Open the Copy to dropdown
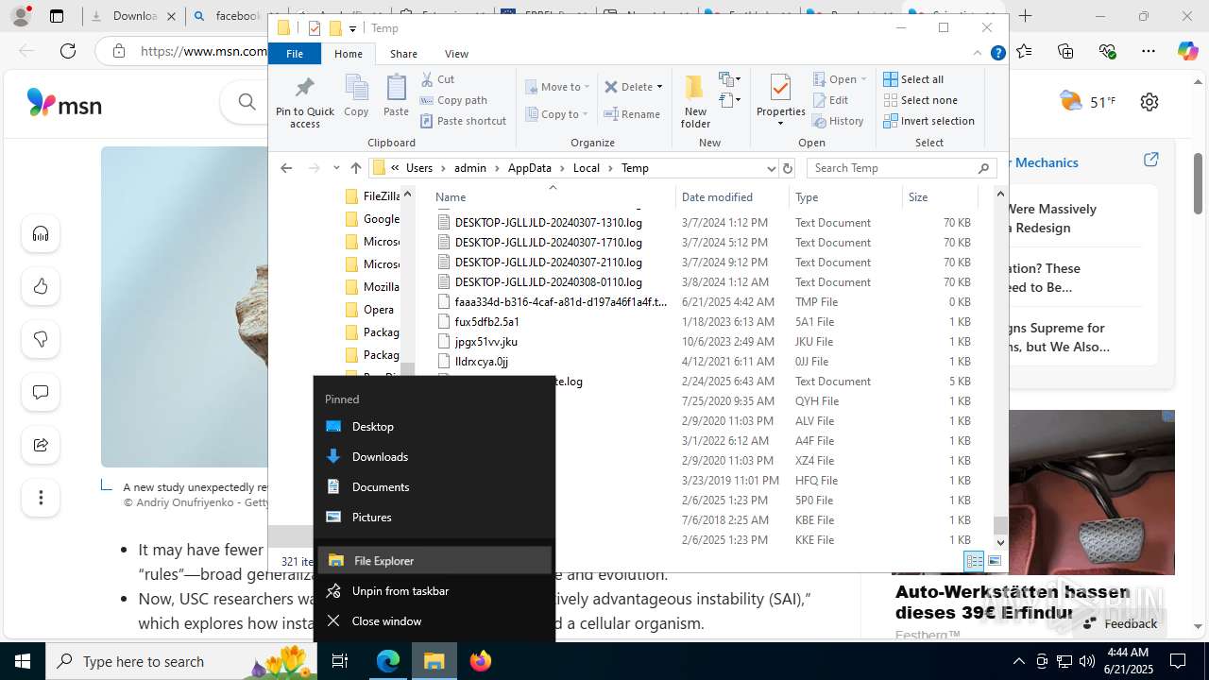 [x=557, y=114]
